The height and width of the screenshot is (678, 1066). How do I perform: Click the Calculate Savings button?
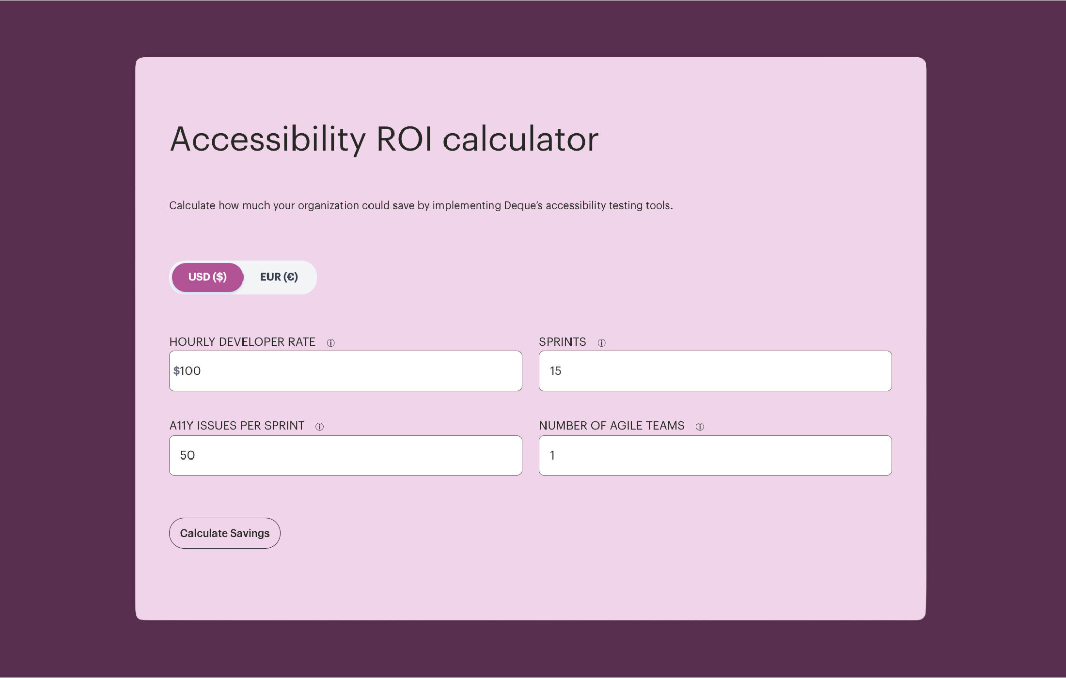pyautogui.click(x=224, y=533)
